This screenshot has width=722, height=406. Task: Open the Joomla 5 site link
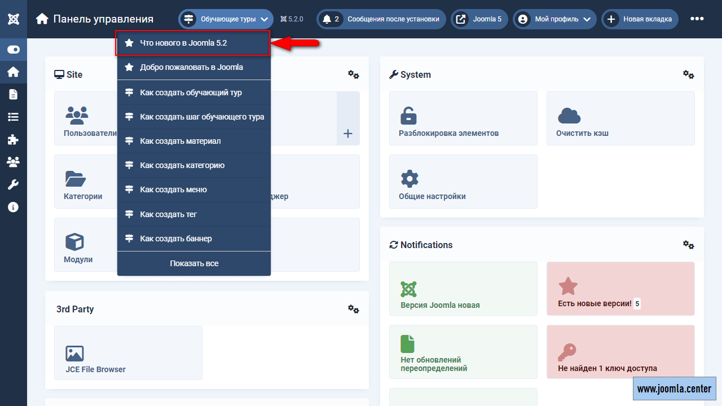tap(478, 19)
